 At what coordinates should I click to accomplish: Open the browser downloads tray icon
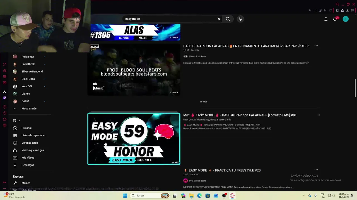pyautogui.click(x=347, y=10)
